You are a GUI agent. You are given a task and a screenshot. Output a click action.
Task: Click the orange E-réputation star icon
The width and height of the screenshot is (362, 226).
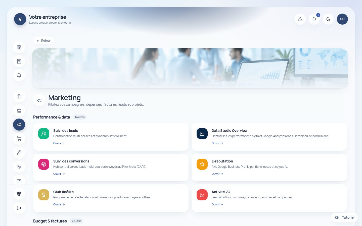[202, 164]
